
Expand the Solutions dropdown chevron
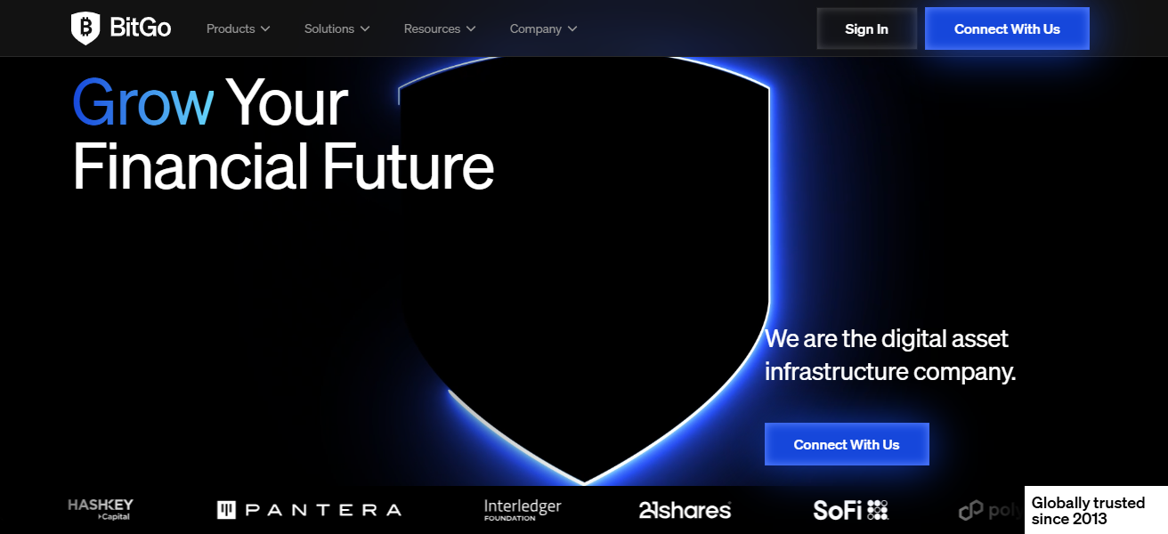(x=365, y=29)
